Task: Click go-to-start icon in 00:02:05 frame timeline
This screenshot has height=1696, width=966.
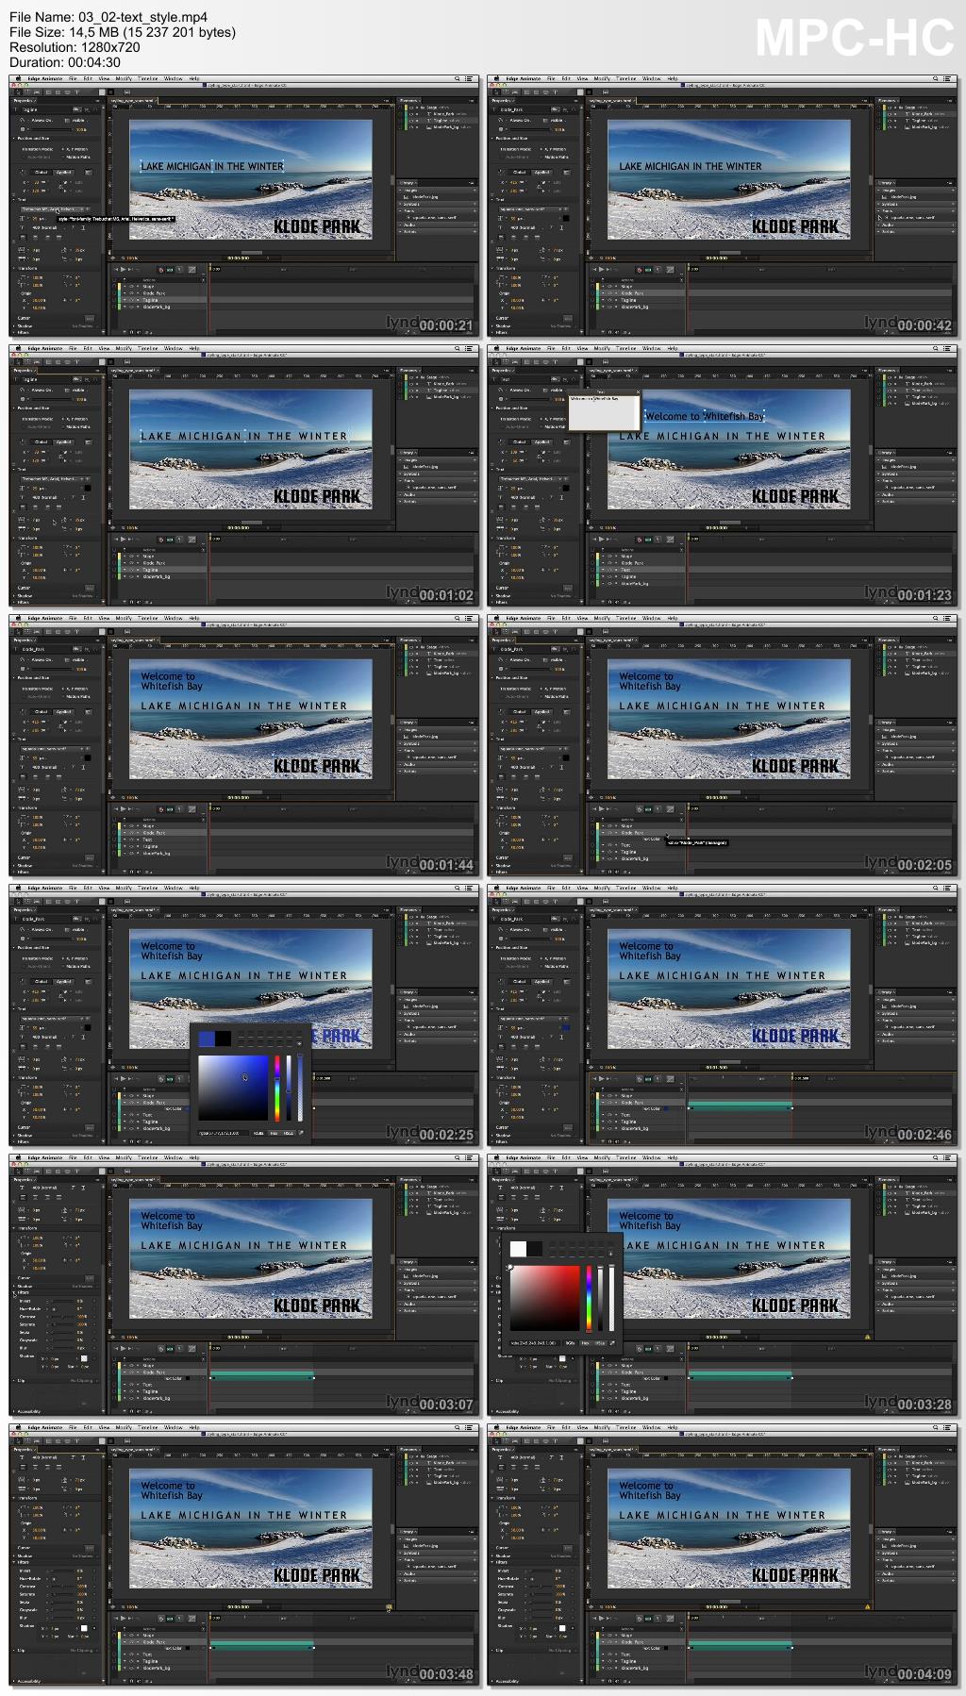Action: coord(594,808)
